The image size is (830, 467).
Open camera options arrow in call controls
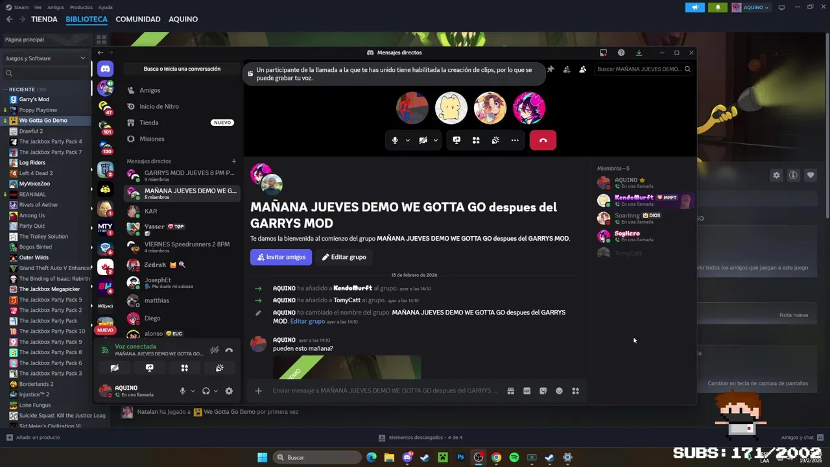435,140
